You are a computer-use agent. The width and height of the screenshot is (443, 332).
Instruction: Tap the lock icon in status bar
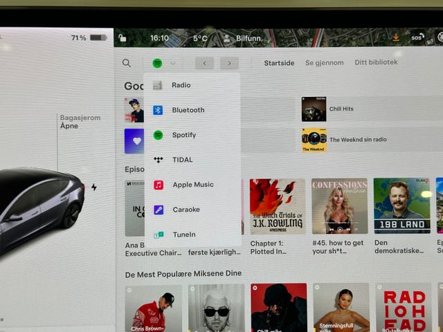click(x=122, y=38)
